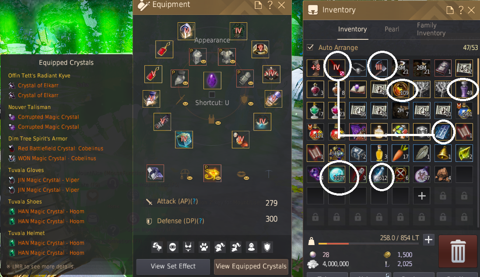The image size is (480, 277).
Task: Select the purple crystal in equipment center
Action: [x=212, y=81]
